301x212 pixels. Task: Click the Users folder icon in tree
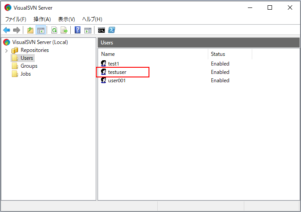click(15, 58)
